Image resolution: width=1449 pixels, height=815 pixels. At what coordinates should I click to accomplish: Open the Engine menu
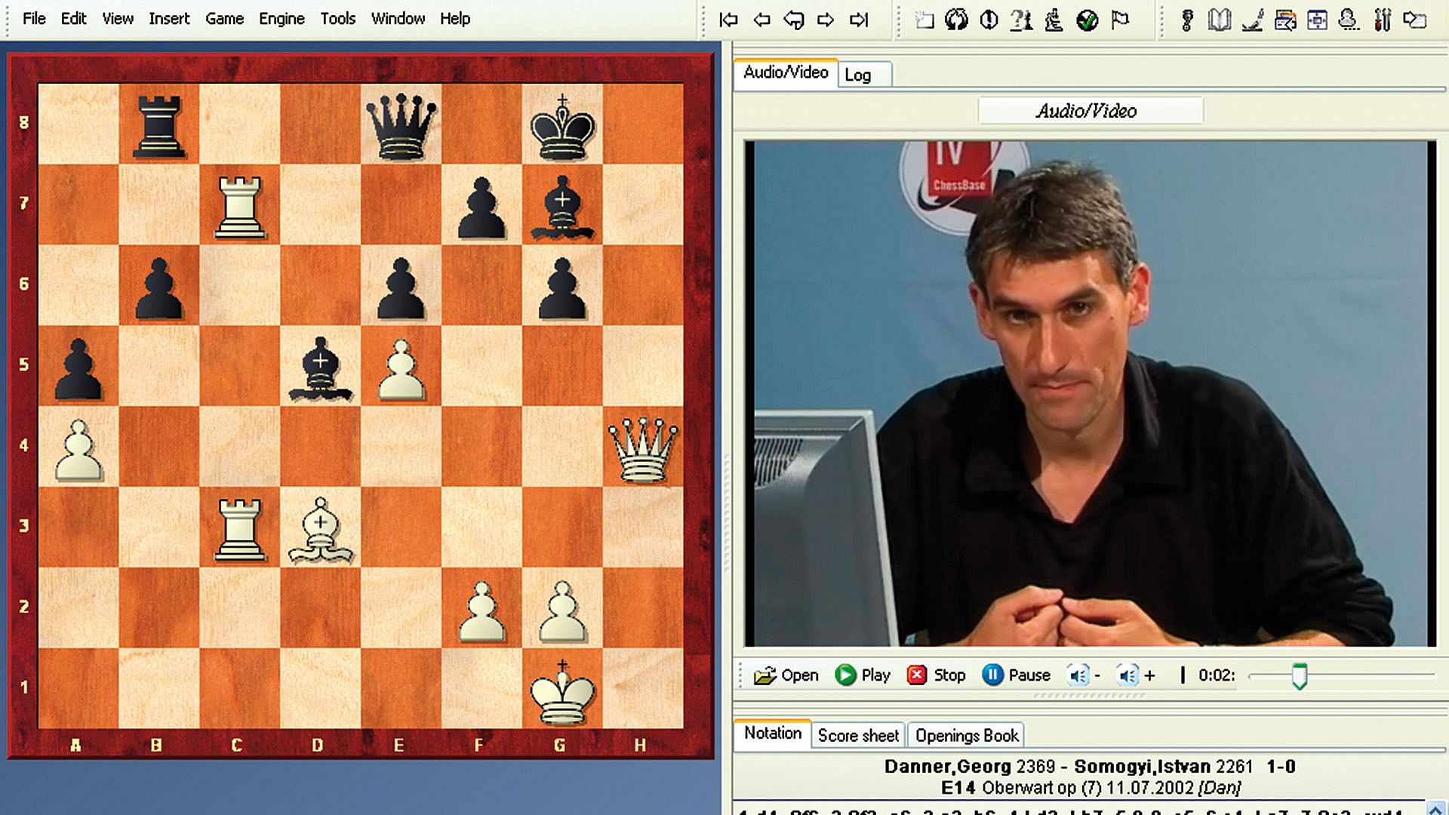pos(281,19)
